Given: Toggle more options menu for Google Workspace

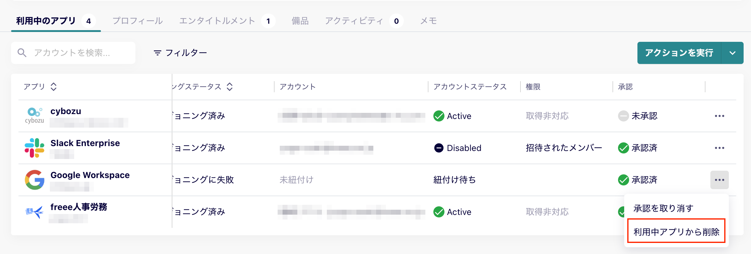Looking at the screenshot, I should [720, 180].
